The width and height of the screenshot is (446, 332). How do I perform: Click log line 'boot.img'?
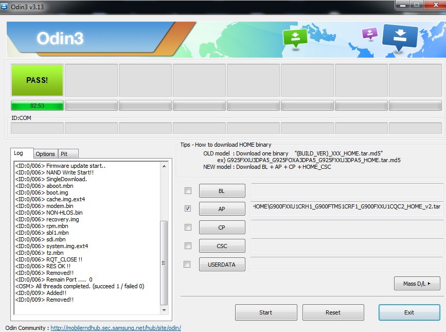tap(42, 193)
